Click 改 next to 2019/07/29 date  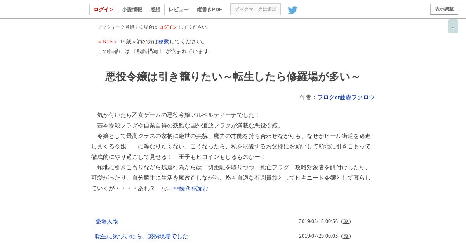point(346,236)
